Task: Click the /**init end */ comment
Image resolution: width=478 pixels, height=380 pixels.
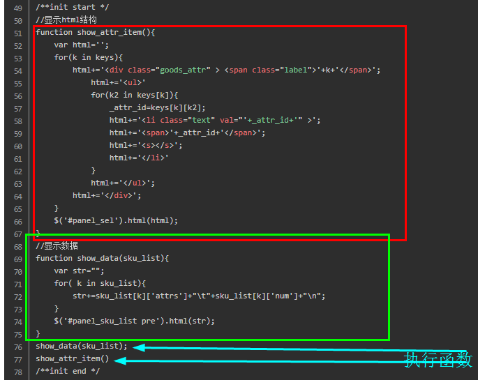Action: coord(68,371)
